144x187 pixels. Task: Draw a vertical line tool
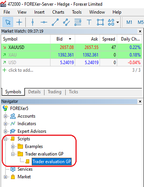33,22
